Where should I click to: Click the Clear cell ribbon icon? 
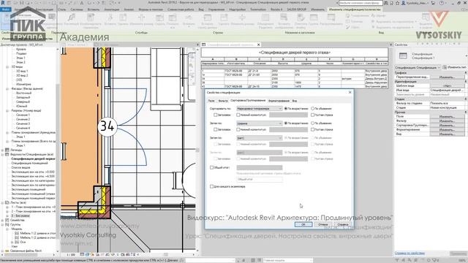coord(301,18)
